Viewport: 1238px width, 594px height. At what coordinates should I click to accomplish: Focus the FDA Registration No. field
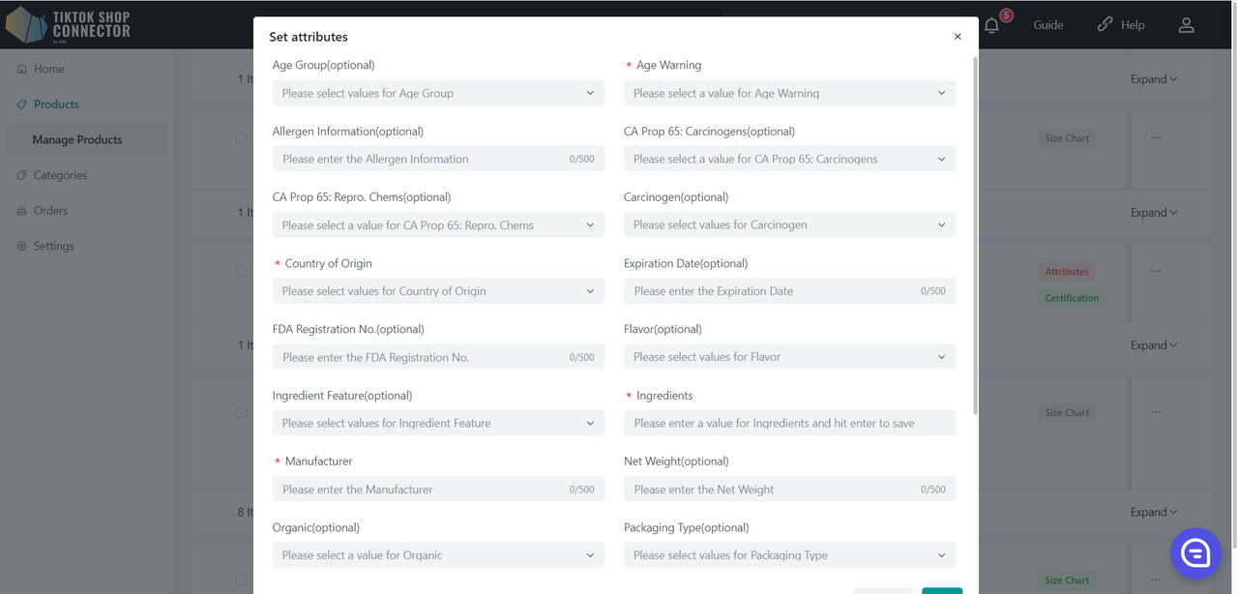[x=438, y=357]
